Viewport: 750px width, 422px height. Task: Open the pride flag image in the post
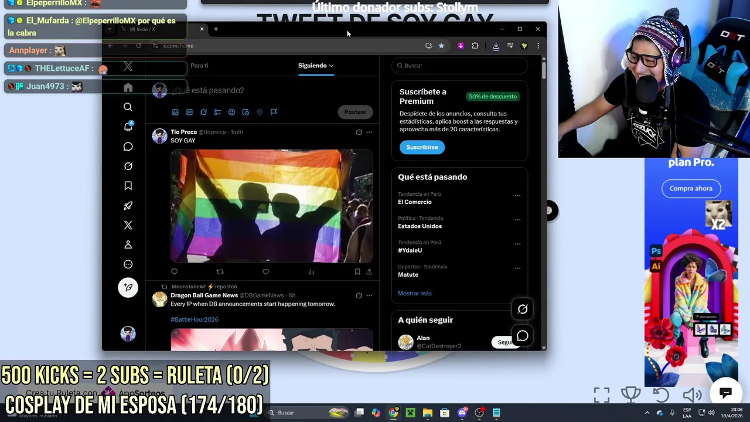pyautogui.click(x=272, y=206)
